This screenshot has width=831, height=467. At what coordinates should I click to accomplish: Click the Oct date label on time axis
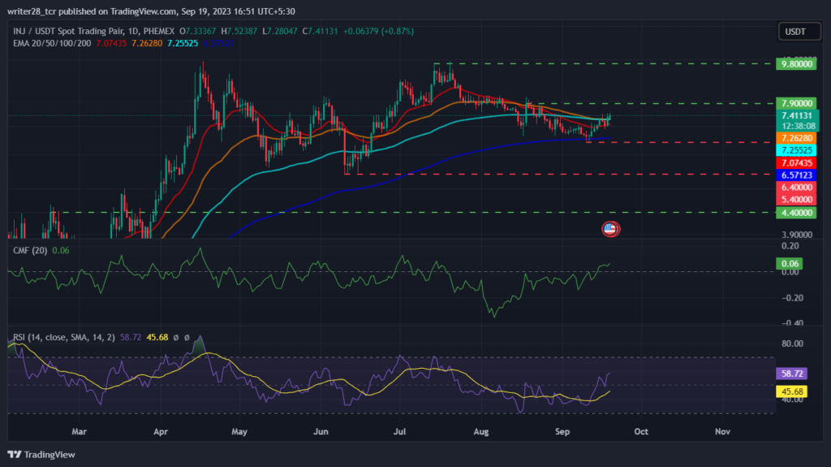tap(641, 431)
